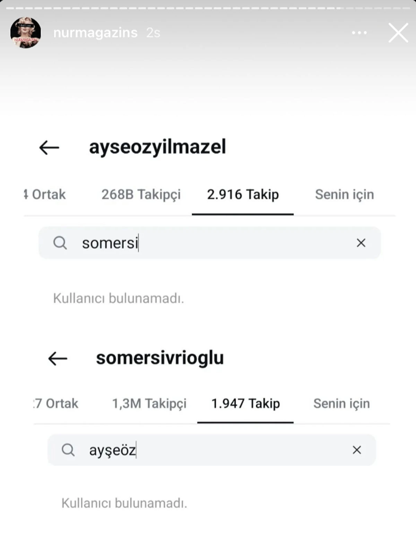
Task: Click the story progress bar at top
Action: coord(208,8)
